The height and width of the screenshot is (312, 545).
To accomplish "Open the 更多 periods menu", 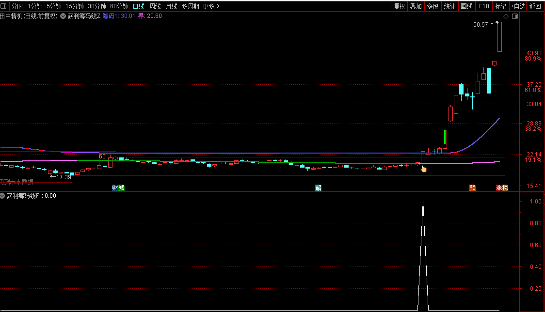I will (211, 6).
